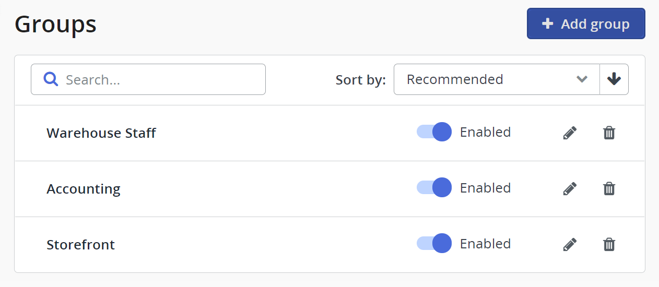Click the Enabled label beside Storefront

[485, 244]
